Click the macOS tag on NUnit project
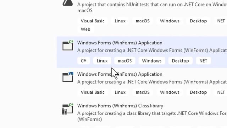Viewport: 227px width, 128px height. click(143, 21)
